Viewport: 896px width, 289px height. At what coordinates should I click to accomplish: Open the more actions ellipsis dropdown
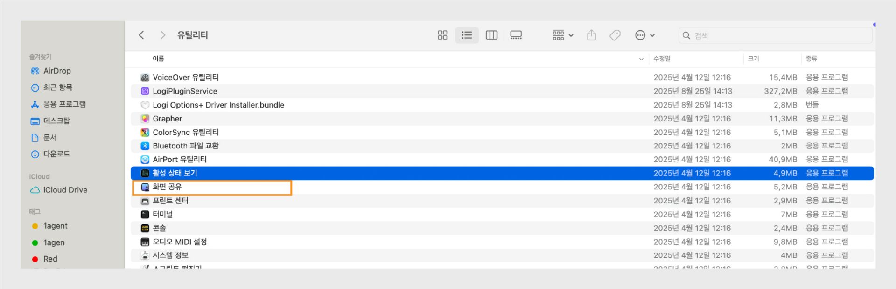point(644,35)
